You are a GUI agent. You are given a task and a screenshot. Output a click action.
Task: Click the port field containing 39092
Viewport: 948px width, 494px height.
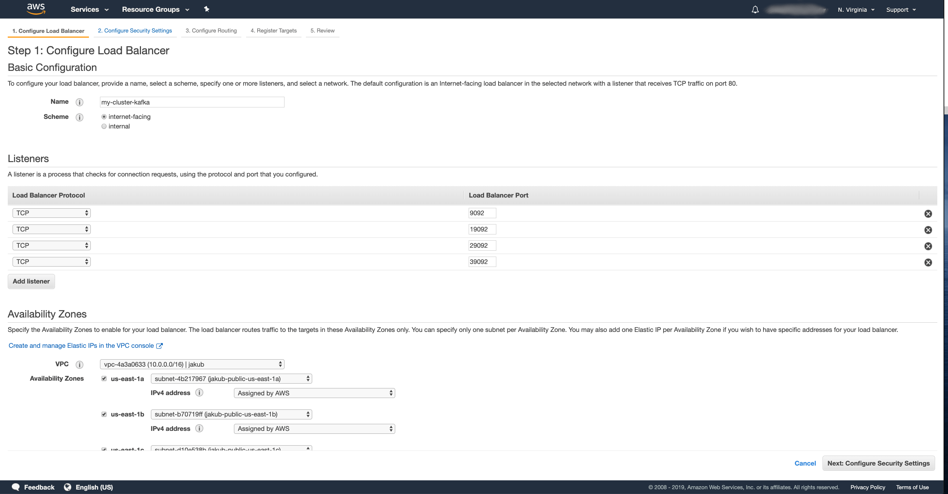pyautogui.click(x=482, y=262)
